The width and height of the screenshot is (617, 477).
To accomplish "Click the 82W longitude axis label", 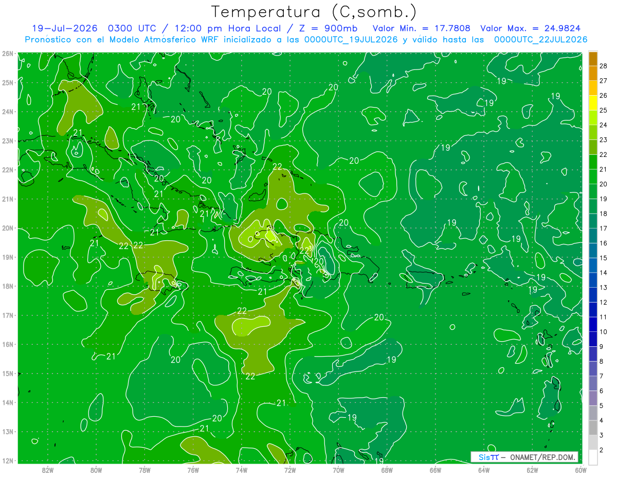I will (x=48, y=470).
